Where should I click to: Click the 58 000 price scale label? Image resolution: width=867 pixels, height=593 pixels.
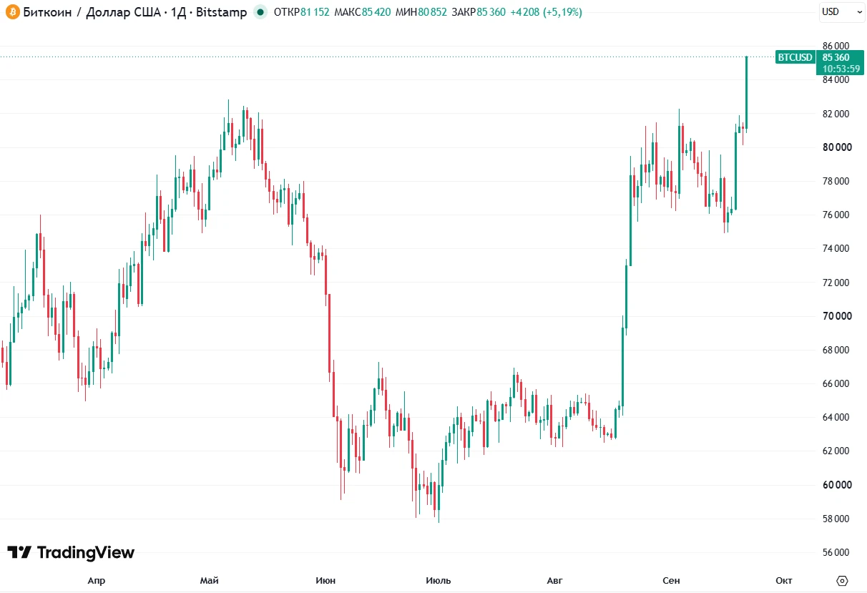[x=836, y=519]
